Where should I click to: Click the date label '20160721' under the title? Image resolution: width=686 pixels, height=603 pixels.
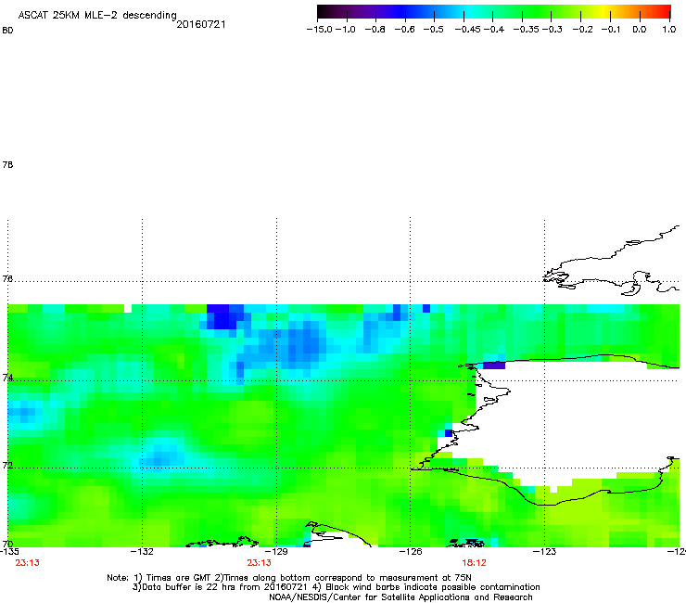pyautogui.click(x=201, y=24)
